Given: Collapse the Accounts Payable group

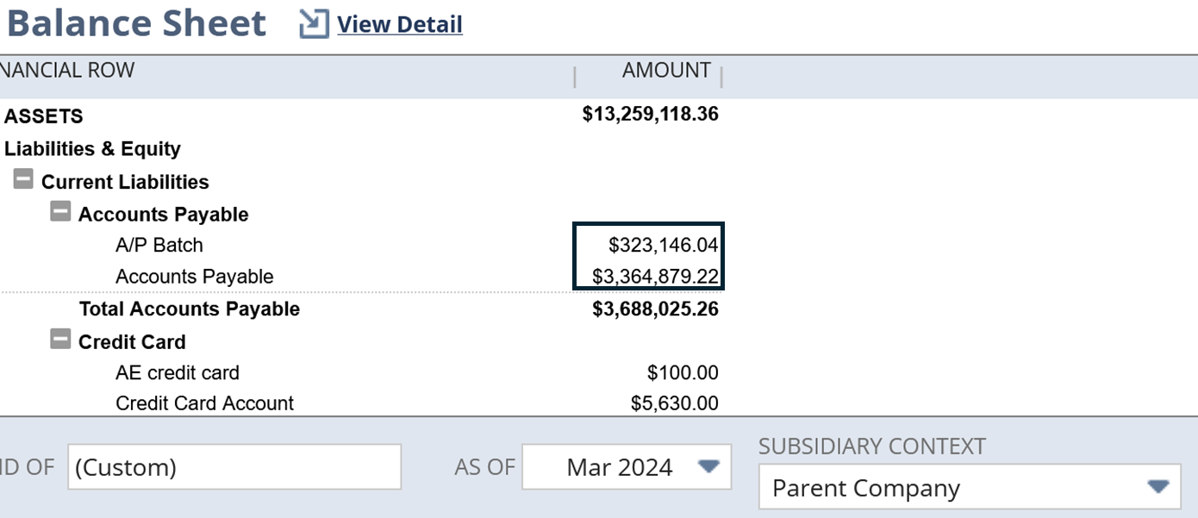Looking at the screenshot, I should pos(60,213).
